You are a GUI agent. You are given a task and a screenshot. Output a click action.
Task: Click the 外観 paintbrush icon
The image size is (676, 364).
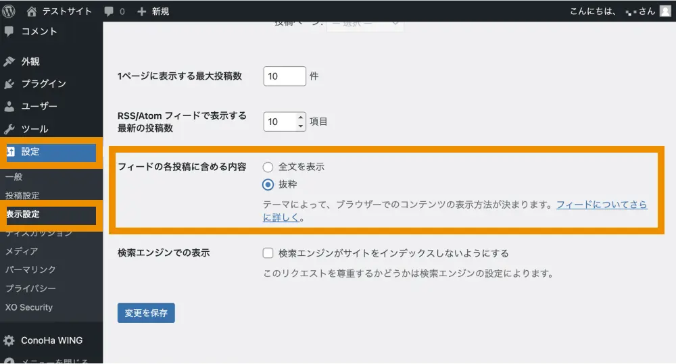point(9,61)
